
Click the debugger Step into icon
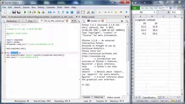58,12
